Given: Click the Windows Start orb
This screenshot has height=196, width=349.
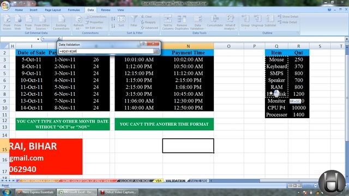Looking at the screenshot, I should click(7, 192).
